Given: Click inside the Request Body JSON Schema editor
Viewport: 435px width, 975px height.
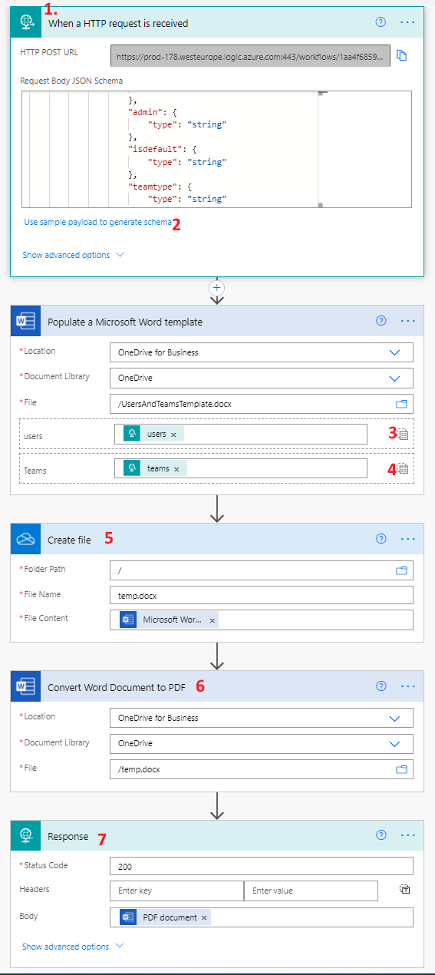Looking at the screenshot, I should pyautogui.click(x=217, y=149).
